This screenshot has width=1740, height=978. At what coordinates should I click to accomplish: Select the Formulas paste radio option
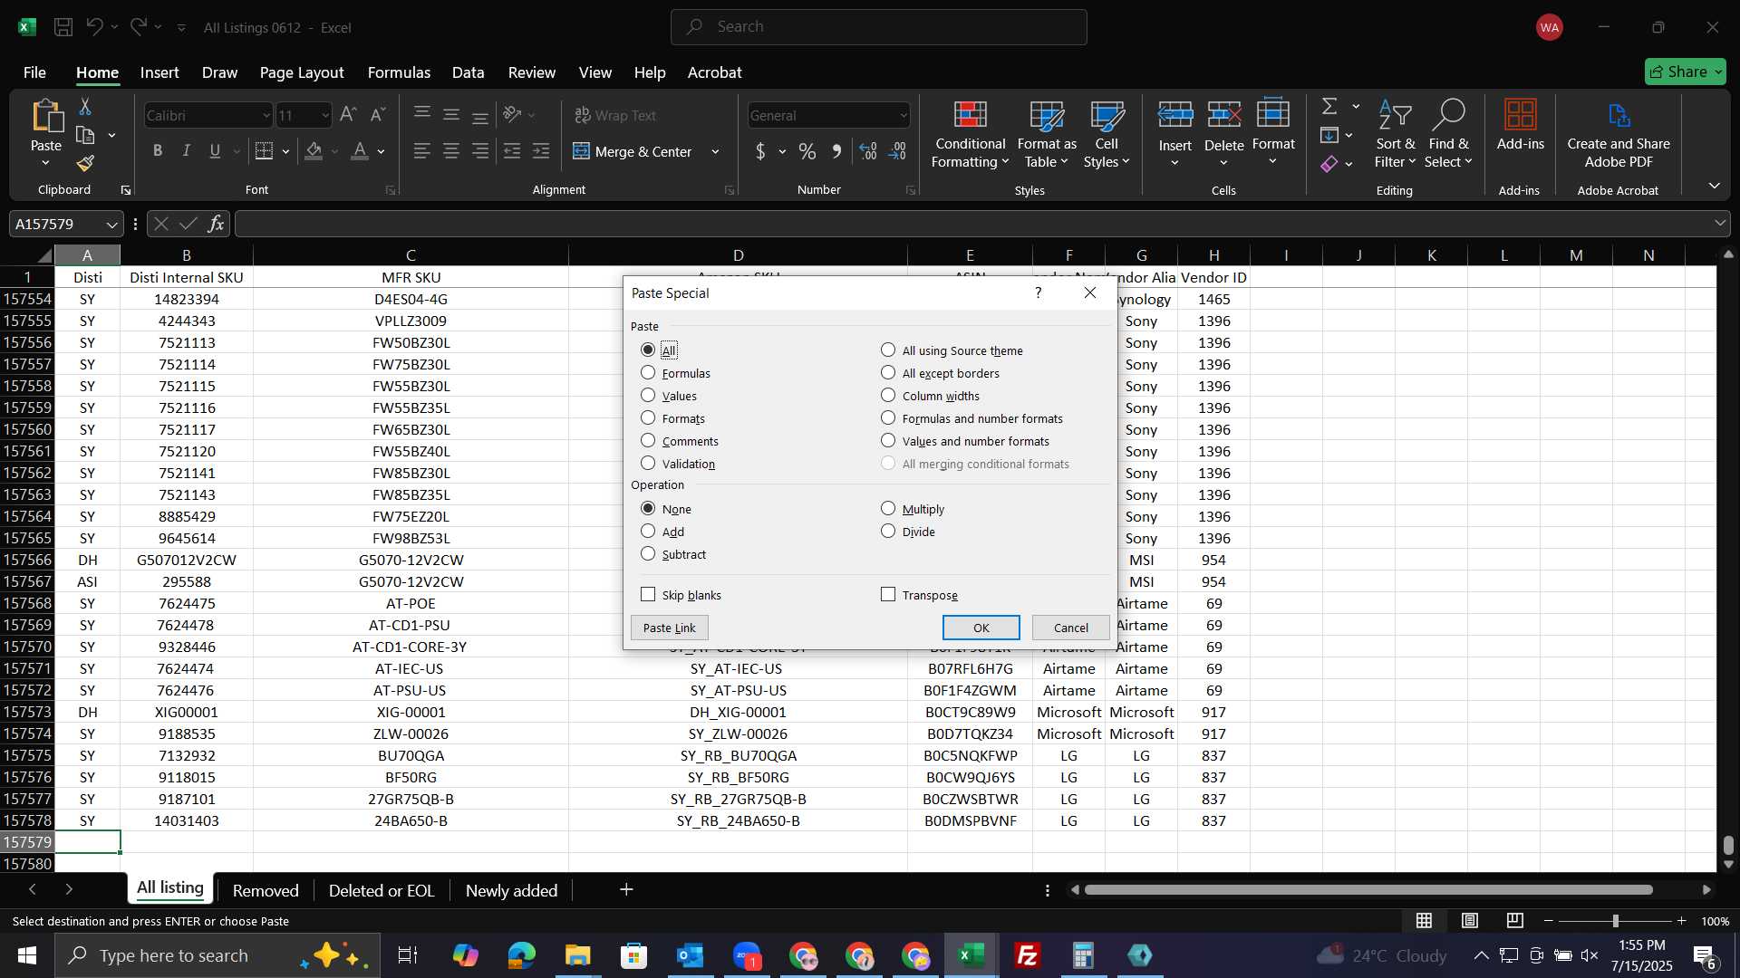tap(675, 373)
